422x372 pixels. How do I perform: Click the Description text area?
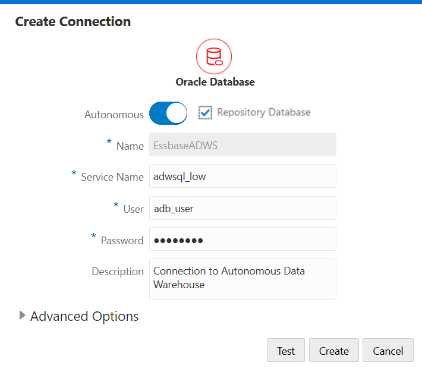[x=243, y=279]
